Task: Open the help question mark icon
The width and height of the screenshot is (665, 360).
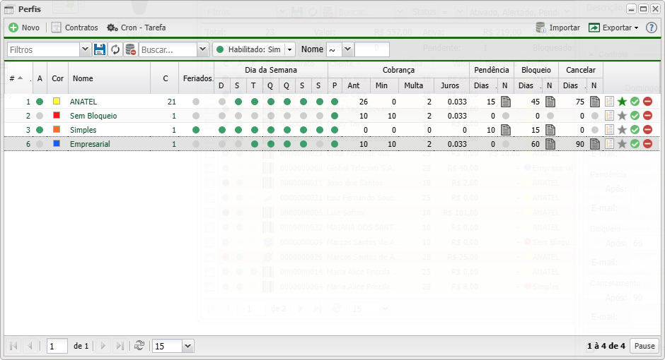Action: point(652,28)
